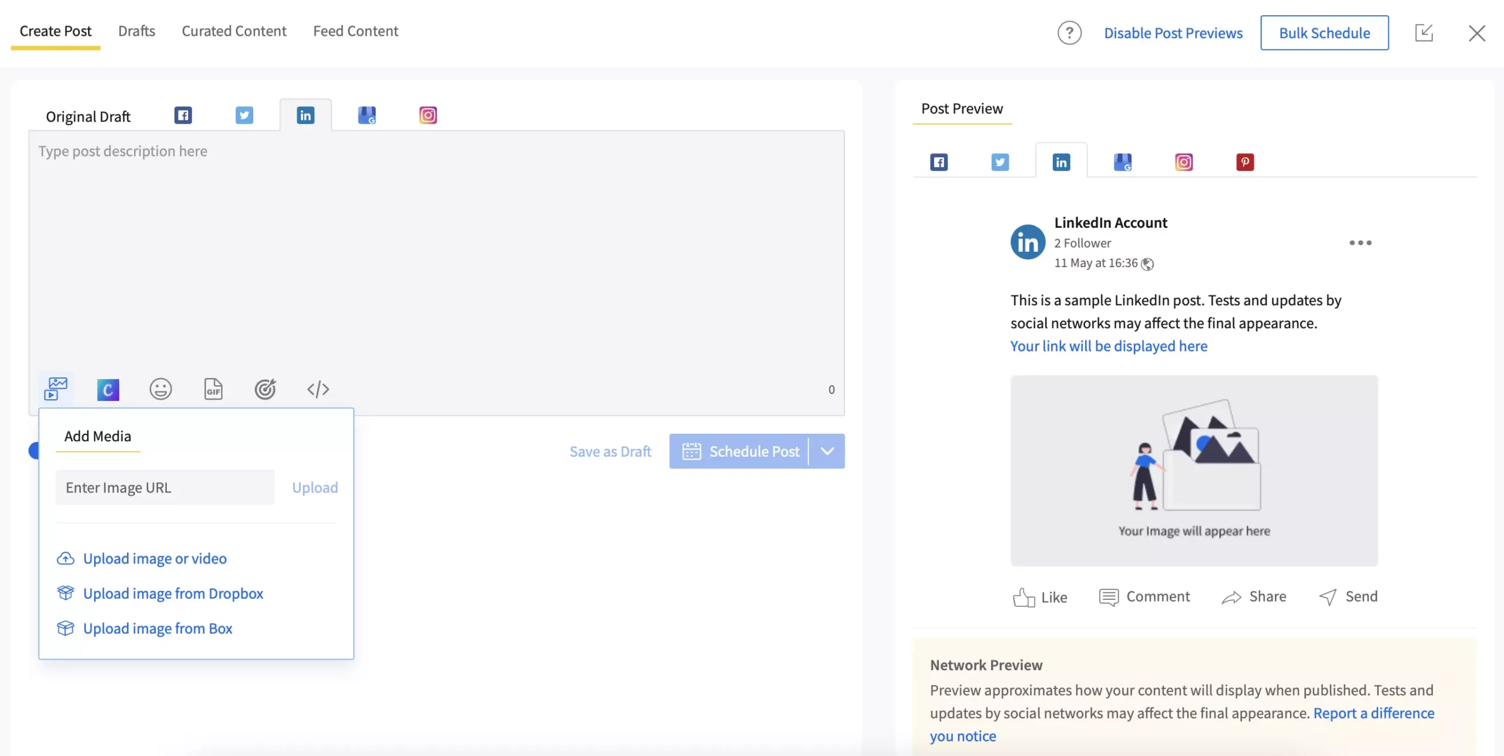Open the three-dot menu on the LinkedIn preview
The height and width of the screenshot is (756, 1504).
pyautogui.click(x=1361, y=242)
